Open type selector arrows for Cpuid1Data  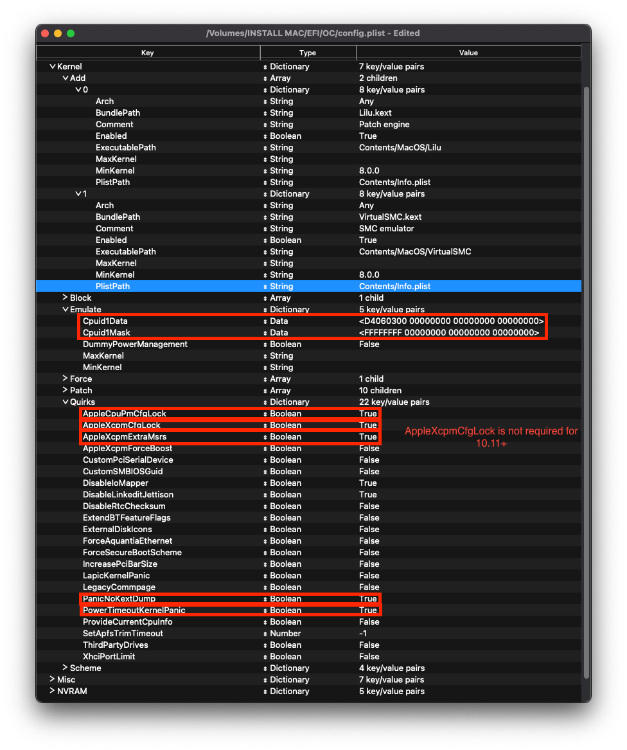(x=265, y=321)
